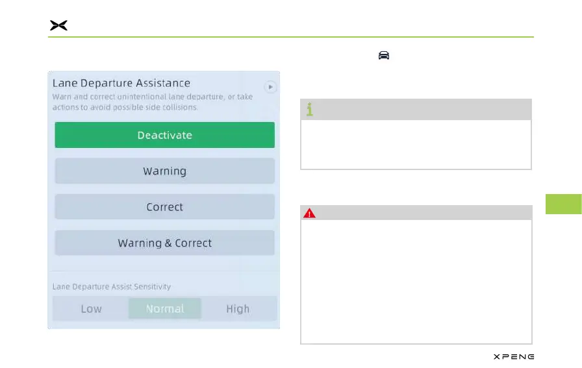Click the XPeng X logo at top left
The image size is (582, 368).
58,25
